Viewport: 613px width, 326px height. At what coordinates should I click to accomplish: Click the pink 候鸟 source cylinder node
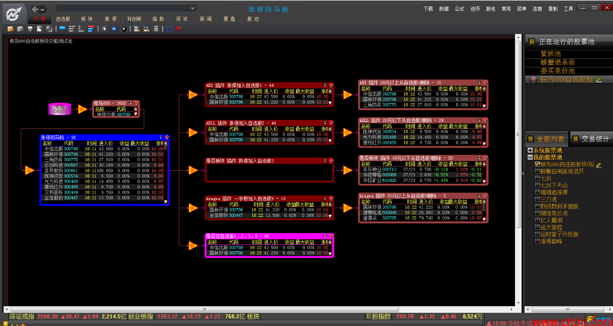60,109
